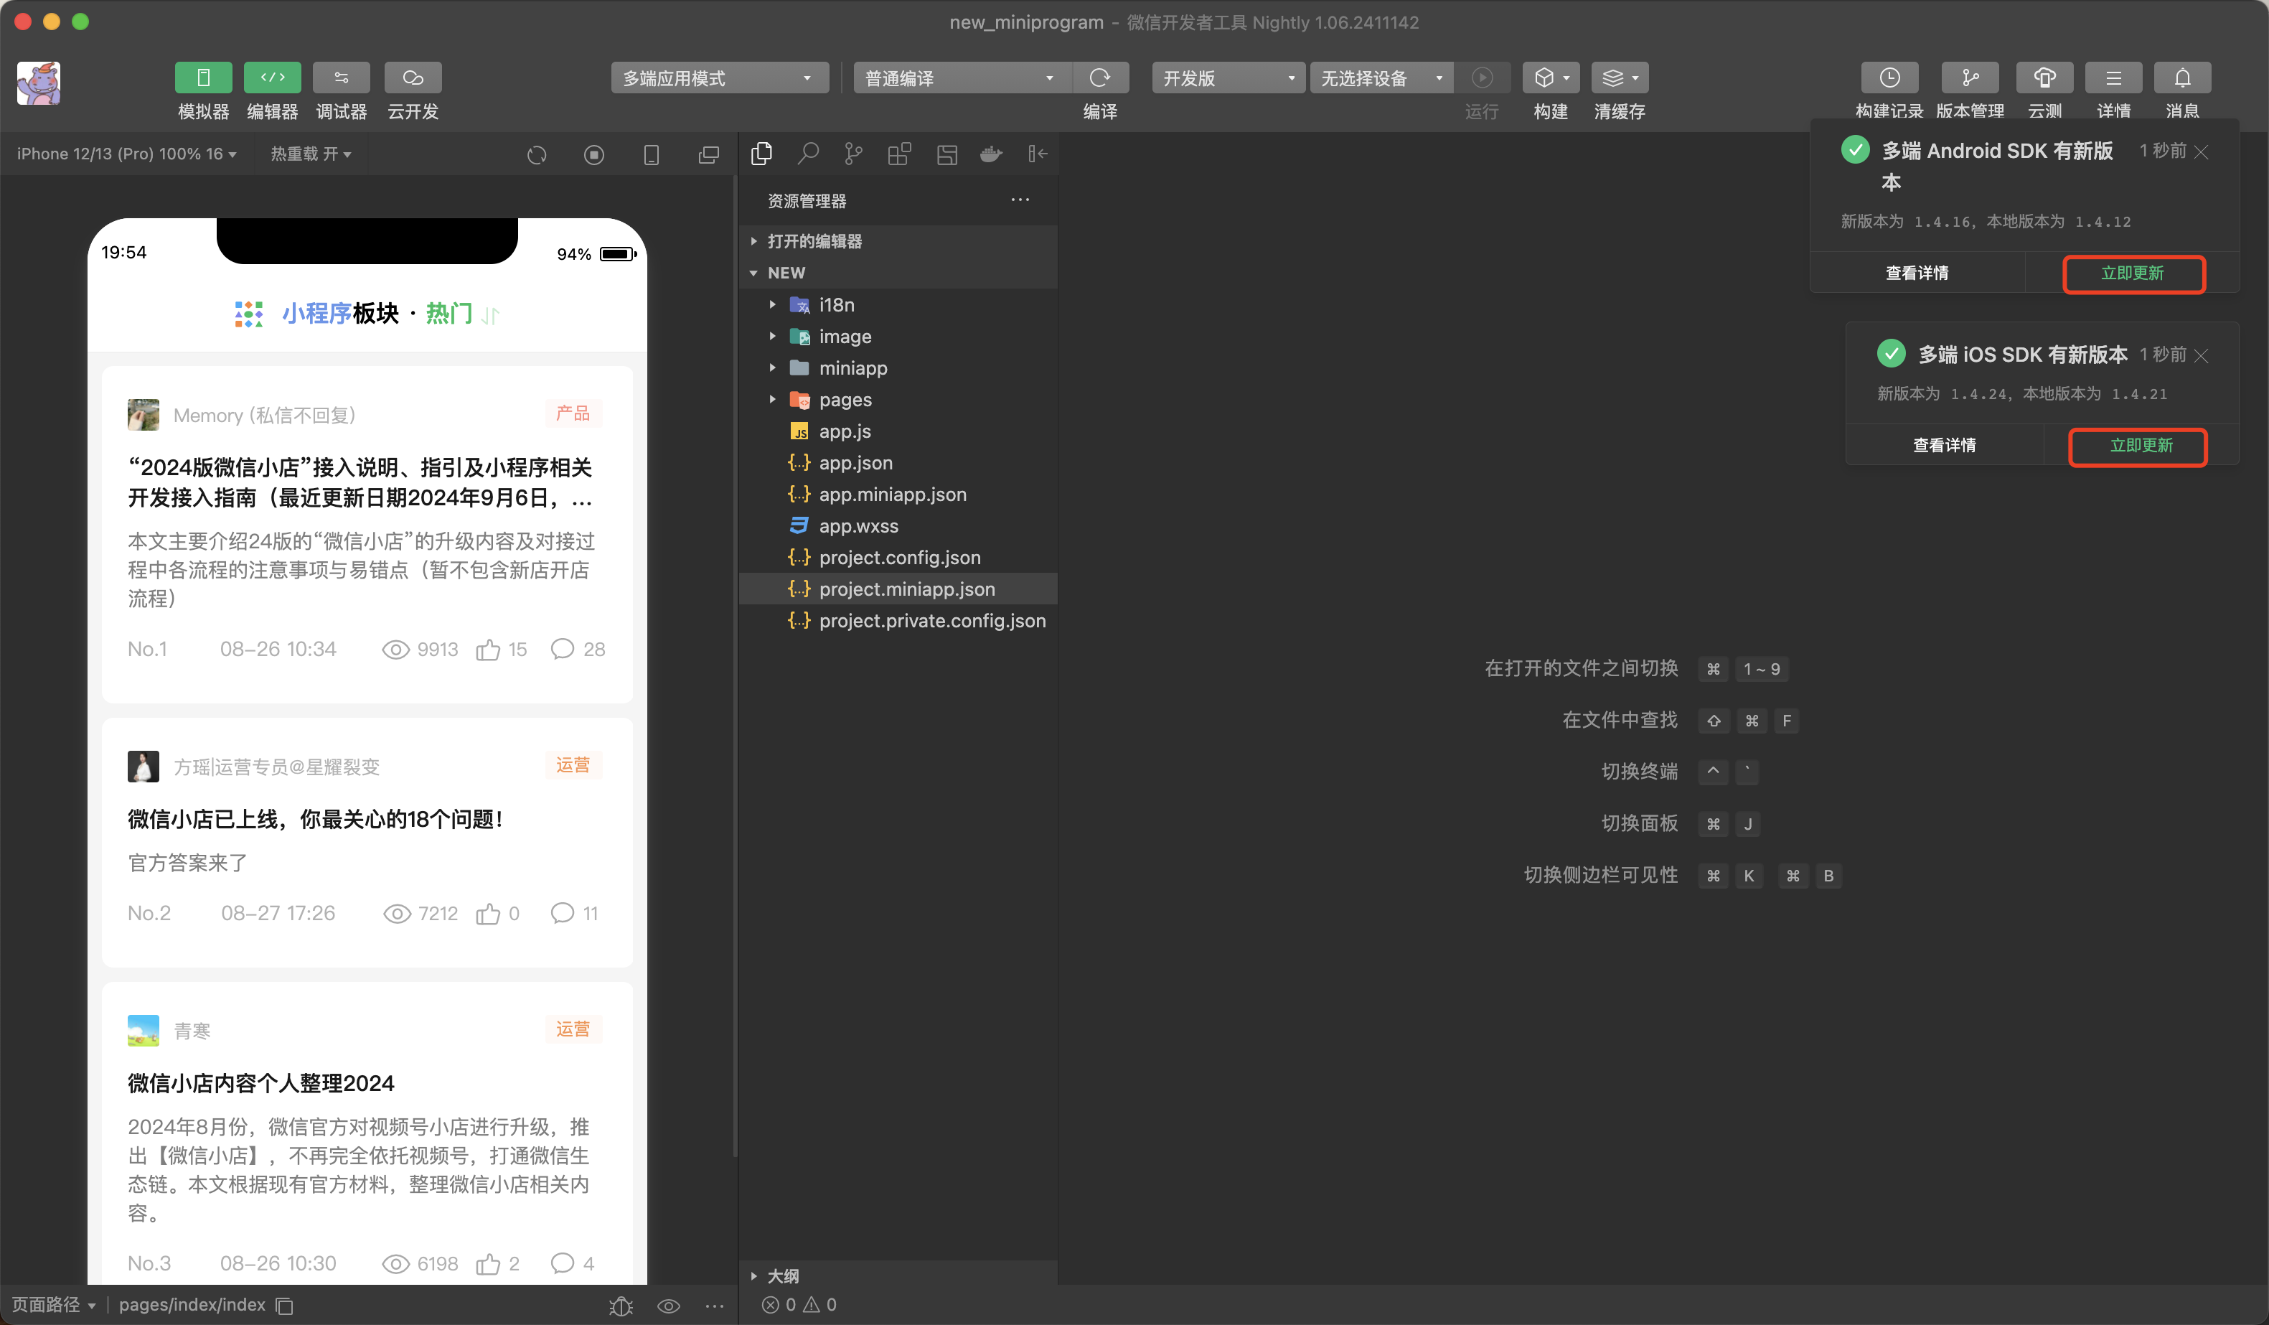
Task: Click the errors and warnings status indicator
Action: point(799,1304)
